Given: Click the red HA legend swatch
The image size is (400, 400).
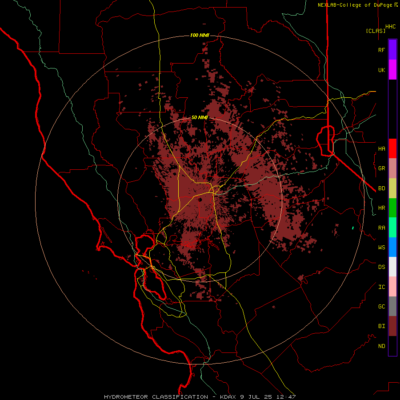Looking at the screenshot, I should (x=392, y=148).
